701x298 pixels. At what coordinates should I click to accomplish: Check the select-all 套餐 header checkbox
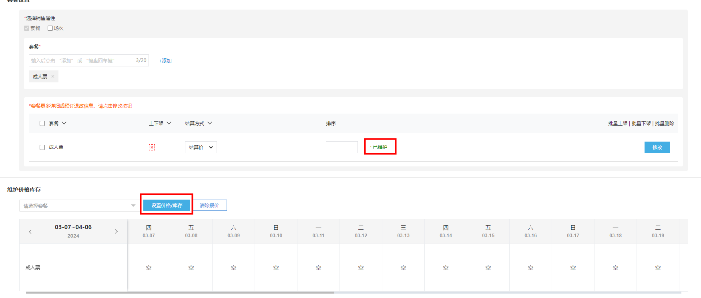click(x=42, y=124)
